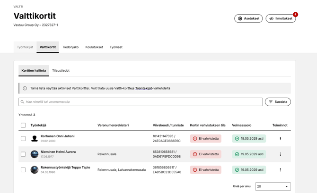Check the box for Nieminen Helmi Aurora

tap(23, 154)
